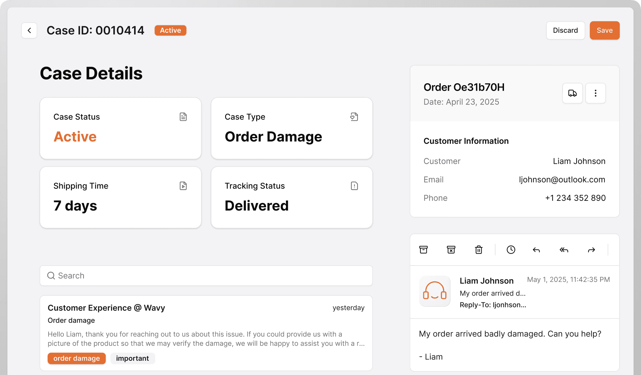This screenshot has height=375, width=641.
Task: Click the Active status badge beside Case ID
Action: tap(170, 30)
